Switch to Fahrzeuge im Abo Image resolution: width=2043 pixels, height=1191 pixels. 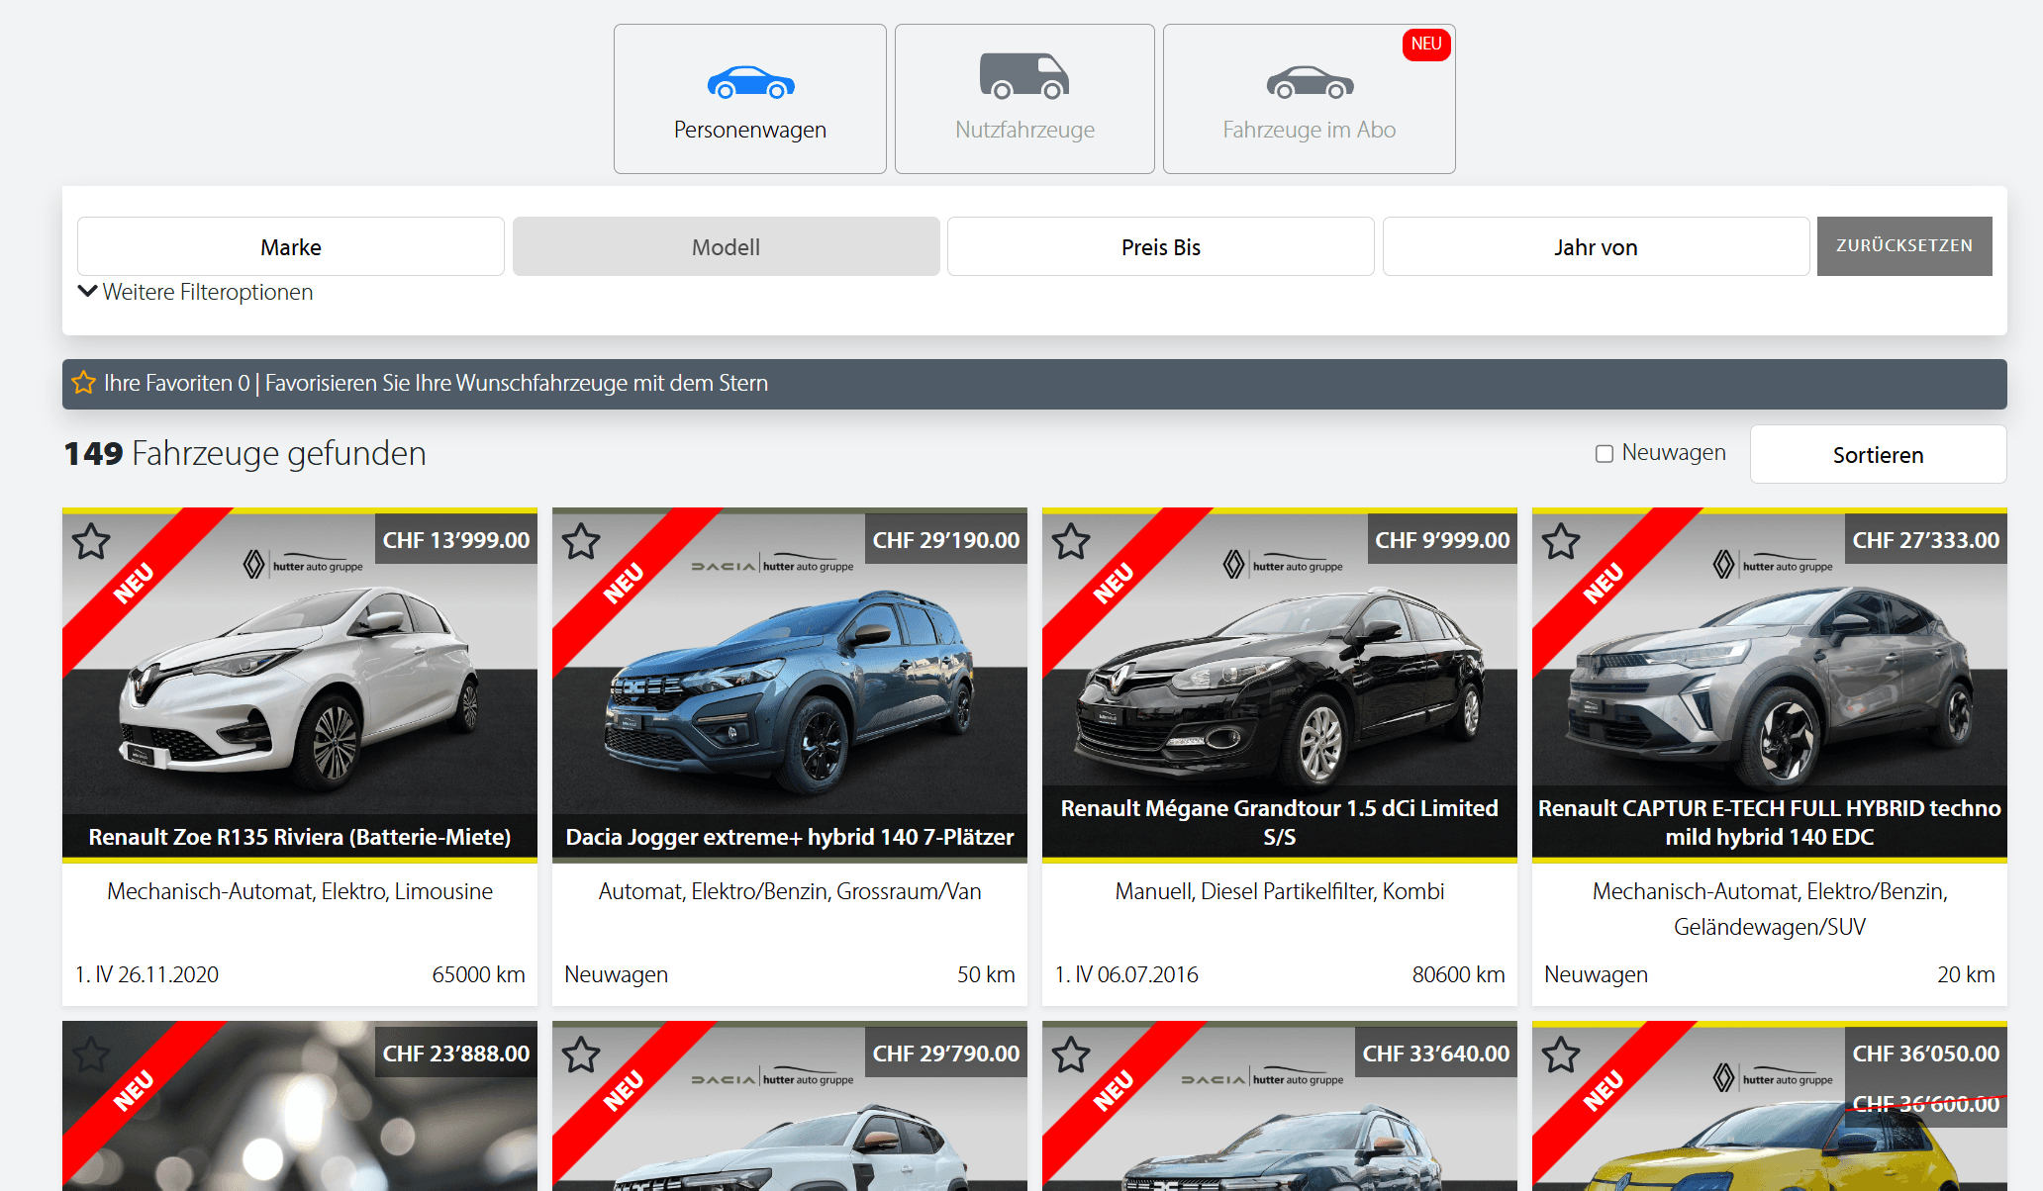coord(1309,99)
